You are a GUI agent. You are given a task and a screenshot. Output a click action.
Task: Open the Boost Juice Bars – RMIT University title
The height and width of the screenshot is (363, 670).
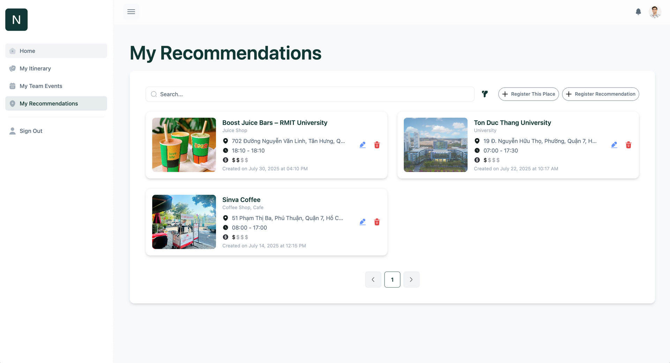click(x=275, y=123)
